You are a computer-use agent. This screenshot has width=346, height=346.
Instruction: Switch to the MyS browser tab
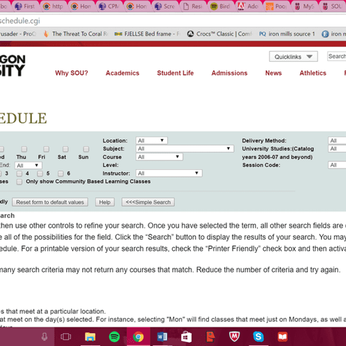[x=304, y=6]
